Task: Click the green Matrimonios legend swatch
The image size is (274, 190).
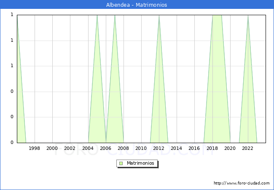Action: click(121, 163)
